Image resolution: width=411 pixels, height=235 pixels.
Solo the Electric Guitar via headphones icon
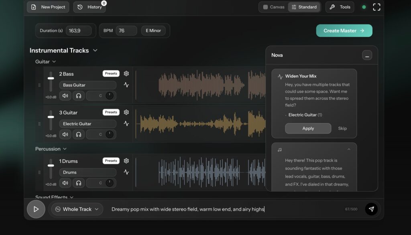(x=79, y=134)
